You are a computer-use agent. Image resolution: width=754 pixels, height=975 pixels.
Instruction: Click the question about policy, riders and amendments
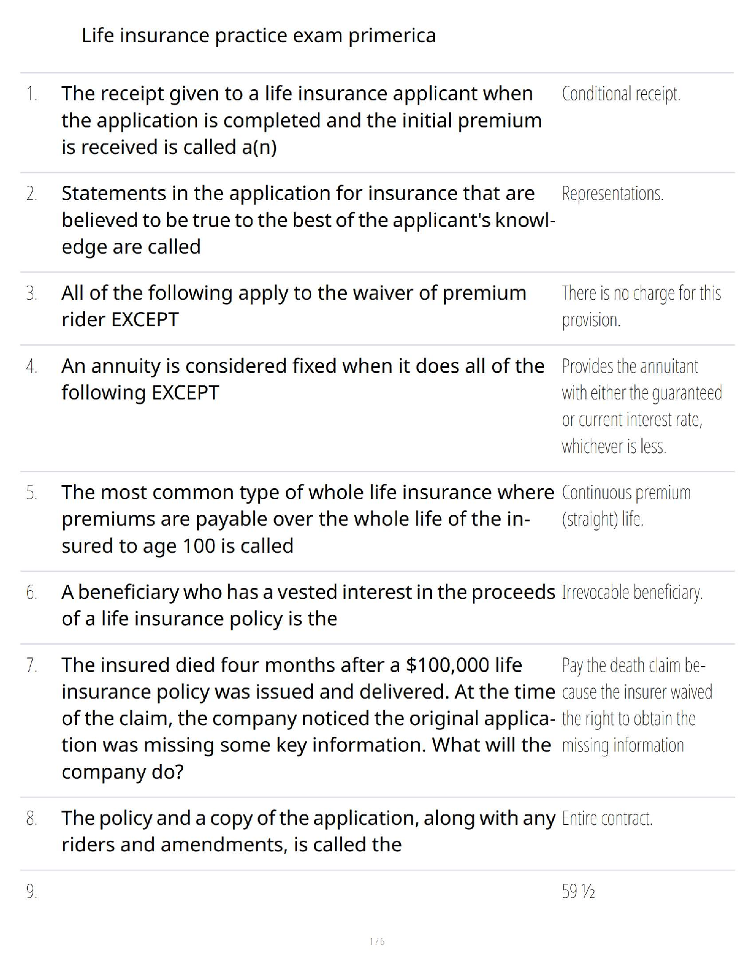pos(307,831)
